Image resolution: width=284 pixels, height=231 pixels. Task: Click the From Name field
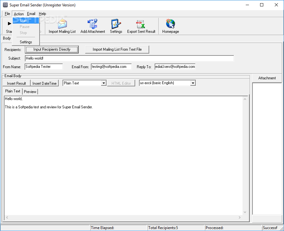click(44, 67)
